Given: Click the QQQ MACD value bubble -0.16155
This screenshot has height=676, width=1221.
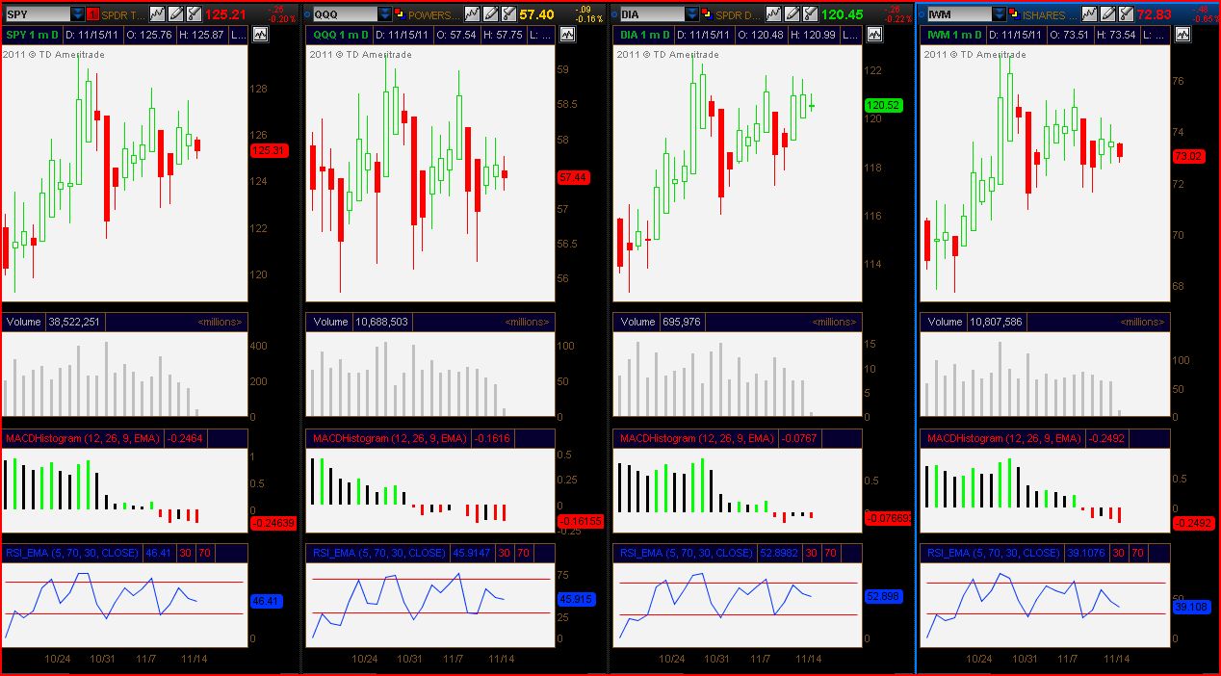Looking at the screenshot, I should (x=579, y=521).
